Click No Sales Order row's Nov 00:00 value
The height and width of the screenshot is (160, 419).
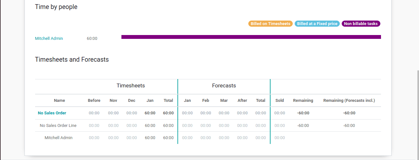(x=113, y=113)
